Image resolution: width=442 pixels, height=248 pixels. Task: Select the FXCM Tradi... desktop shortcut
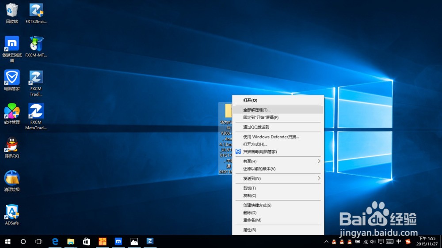pos(36,83)
